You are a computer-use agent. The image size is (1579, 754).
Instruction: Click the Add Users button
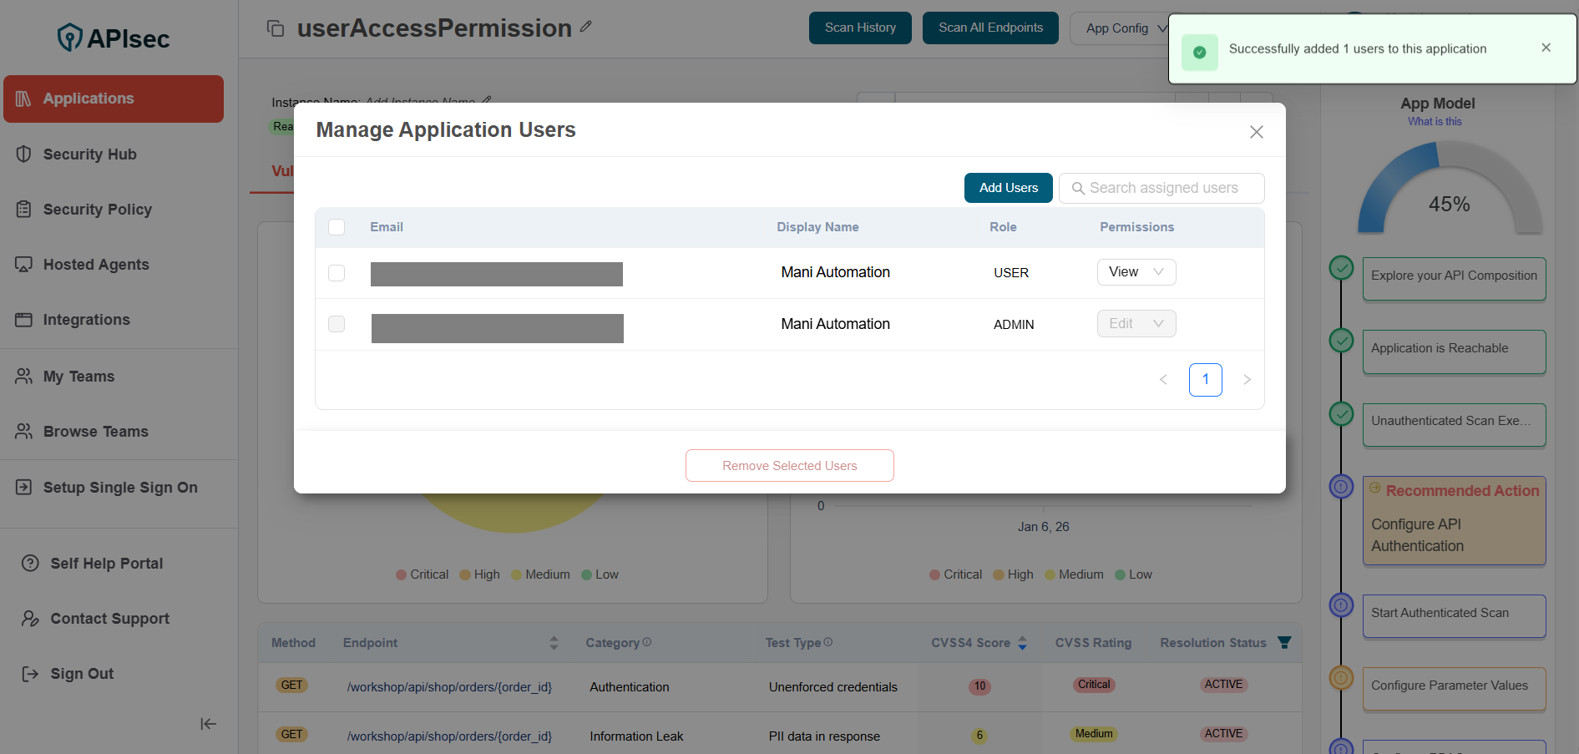coord(1008,188)
